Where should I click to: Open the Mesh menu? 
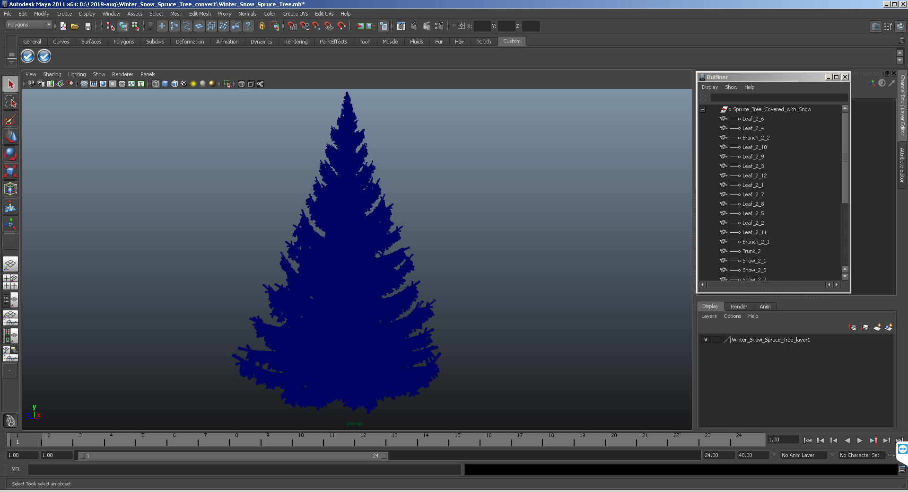pyautogui.click(x=176, y=14)
